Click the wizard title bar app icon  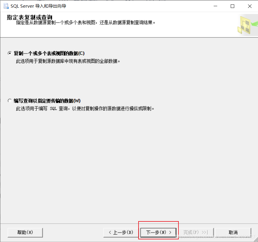pyautogui.click(x=6, y=6)
